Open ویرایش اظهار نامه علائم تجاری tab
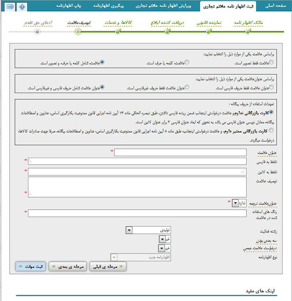Viewport: 292px width, 301px height. (x=163, y=6)
